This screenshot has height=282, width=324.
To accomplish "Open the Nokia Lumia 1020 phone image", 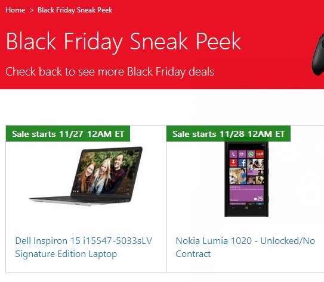I will [246, 179].
